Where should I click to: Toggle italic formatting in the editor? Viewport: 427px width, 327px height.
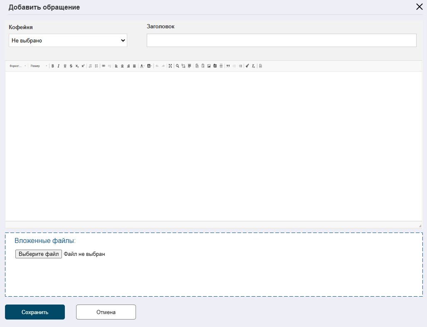click(58, 66)
